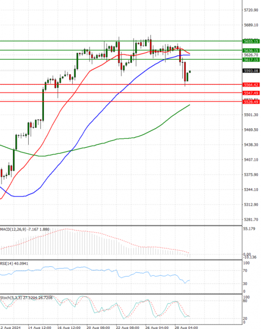Select the red support label 5564.42
Image resolution: width=261 pixels, height=329 pixels.
coord(251,85)
